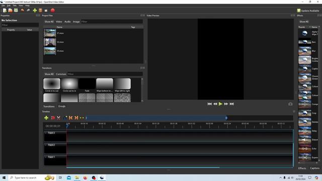Open the Edit menu
Viewport: 322px width, 181px height.
tap(9, 6)
